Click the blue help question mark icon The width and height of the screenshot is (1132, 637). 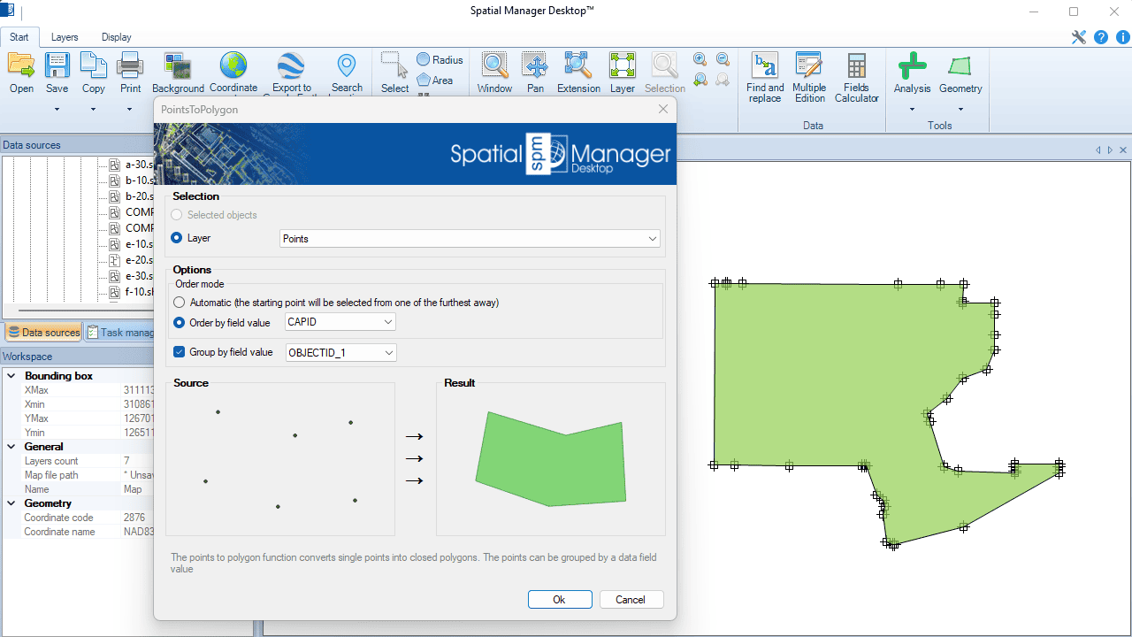pyautogui.click(x=1101, y=37)
